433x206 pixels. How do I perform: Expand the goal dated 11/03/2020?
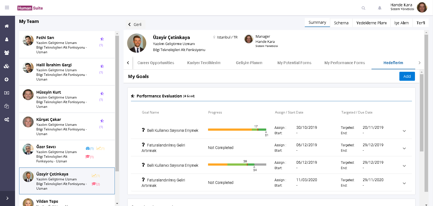pyautogui.click(x=404, y=183)
